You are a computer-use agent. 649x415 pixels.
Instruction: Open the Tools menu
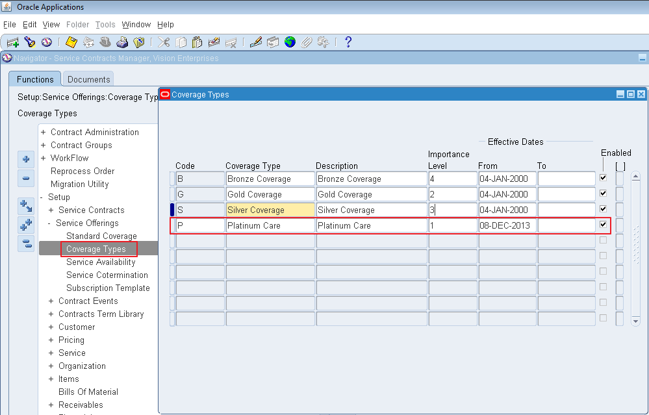(x=105, y=24)
